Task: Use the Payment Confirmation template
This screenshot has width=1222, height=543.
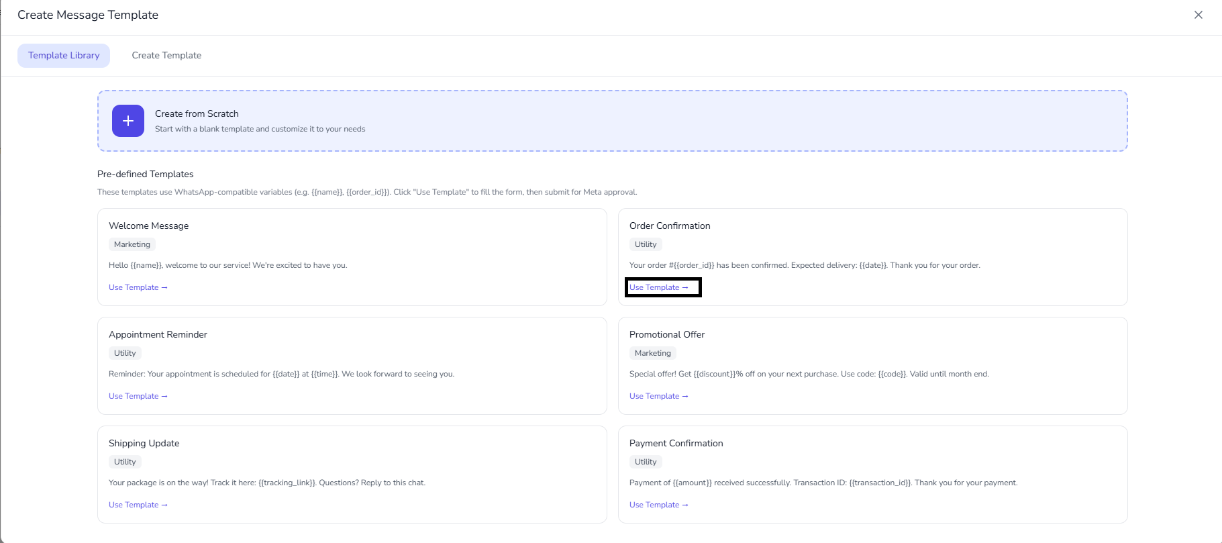Action: click(x=658, y=505)
